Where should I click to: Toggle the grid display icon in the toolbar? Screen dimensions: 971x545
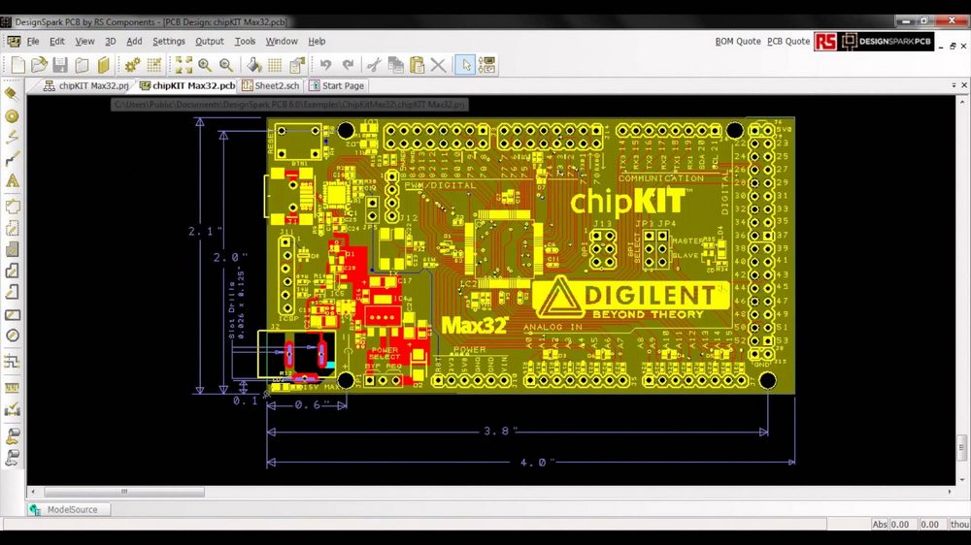click(275, 65)
